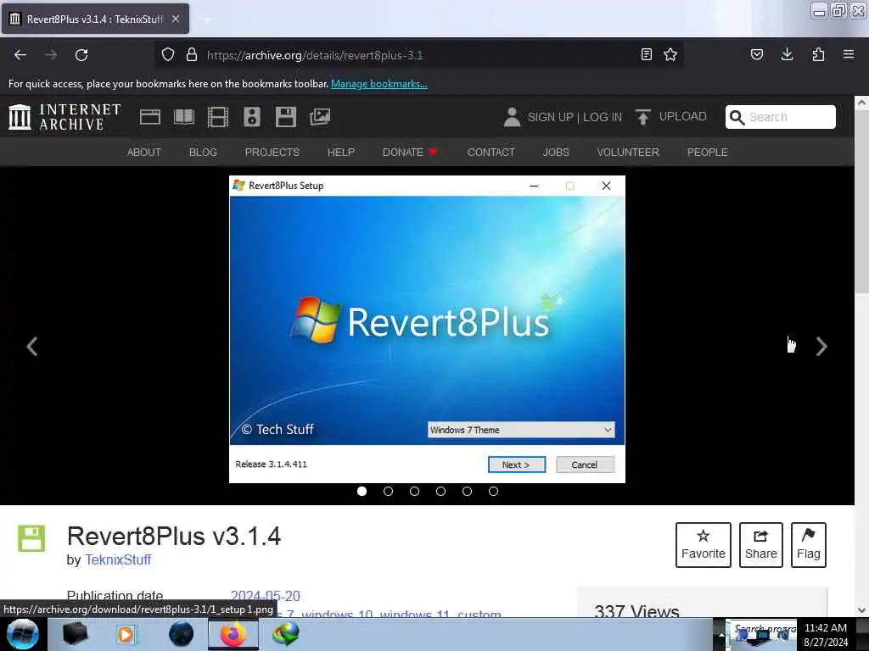The image size is (869, 651).
Task: Click the LOG IN link
Action: pos(603,117)
